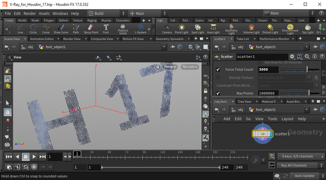Select the Circle shelf tool

33,29
